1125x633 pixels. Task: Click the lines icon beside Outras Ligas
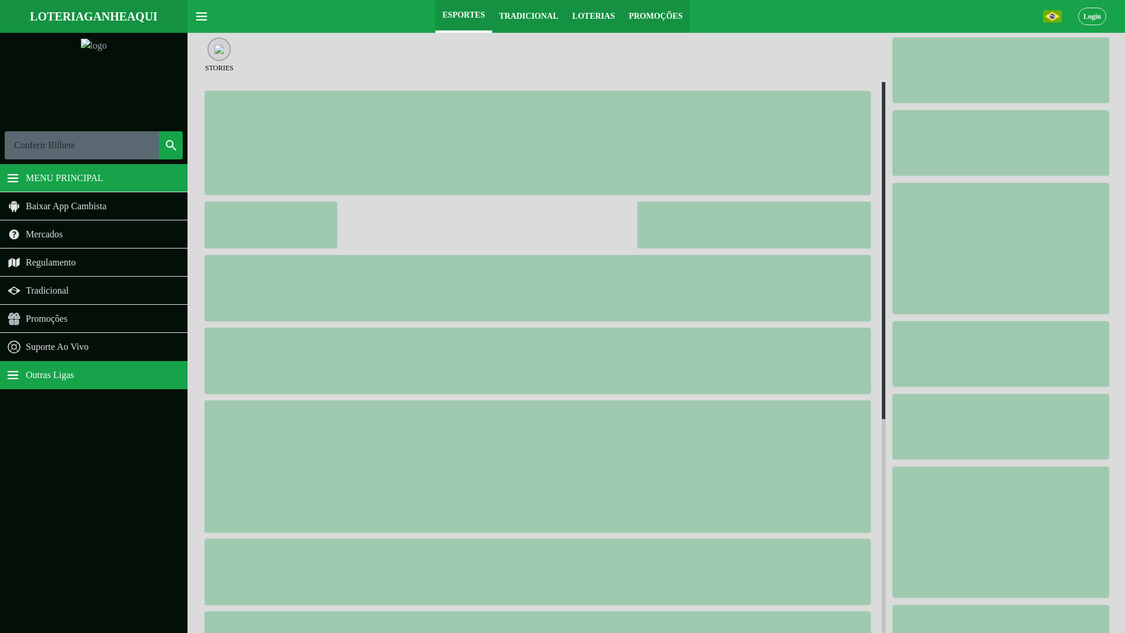[x=13, y=375]
